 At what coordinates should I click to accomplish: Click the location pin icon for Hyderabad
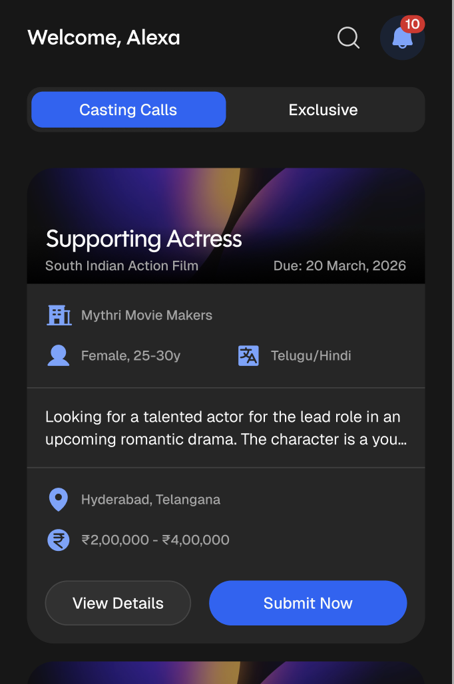tap(58, 500)
